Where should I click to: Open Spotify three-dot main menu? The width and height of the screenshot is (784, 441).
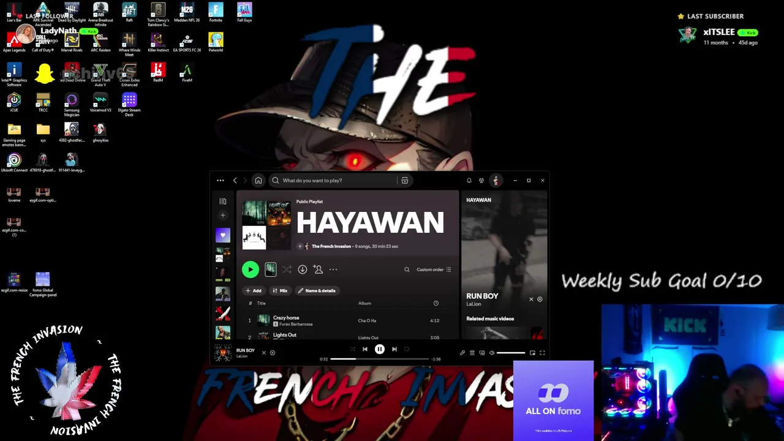tap(221, 181)
